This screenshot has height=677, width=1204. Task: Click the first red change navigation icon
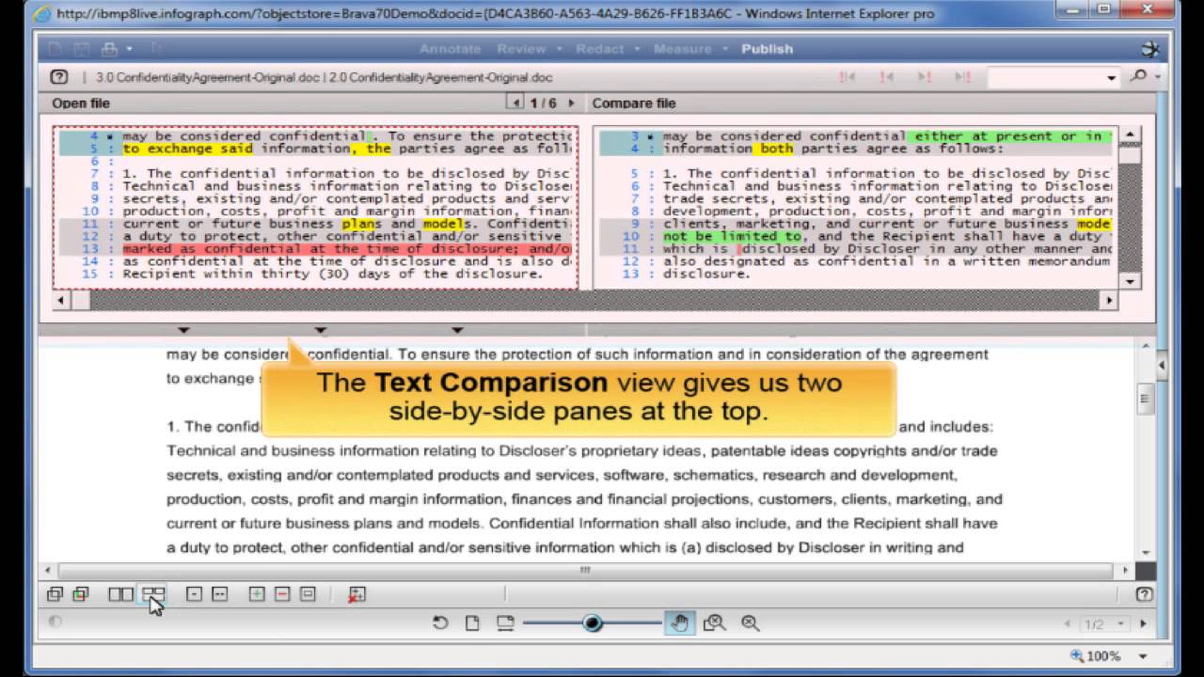847,77
